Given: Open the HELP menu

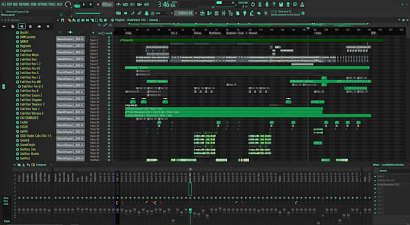Looking at the screenshot, I should [x=60, y=4].
